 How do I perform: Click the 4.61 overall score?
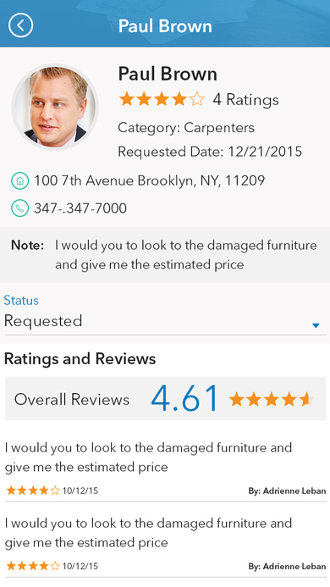click(184, 399)
